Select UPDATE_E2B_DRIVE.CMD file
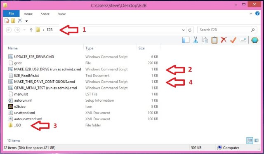Viewport: 264px width, 154px height. pos(34,57)
